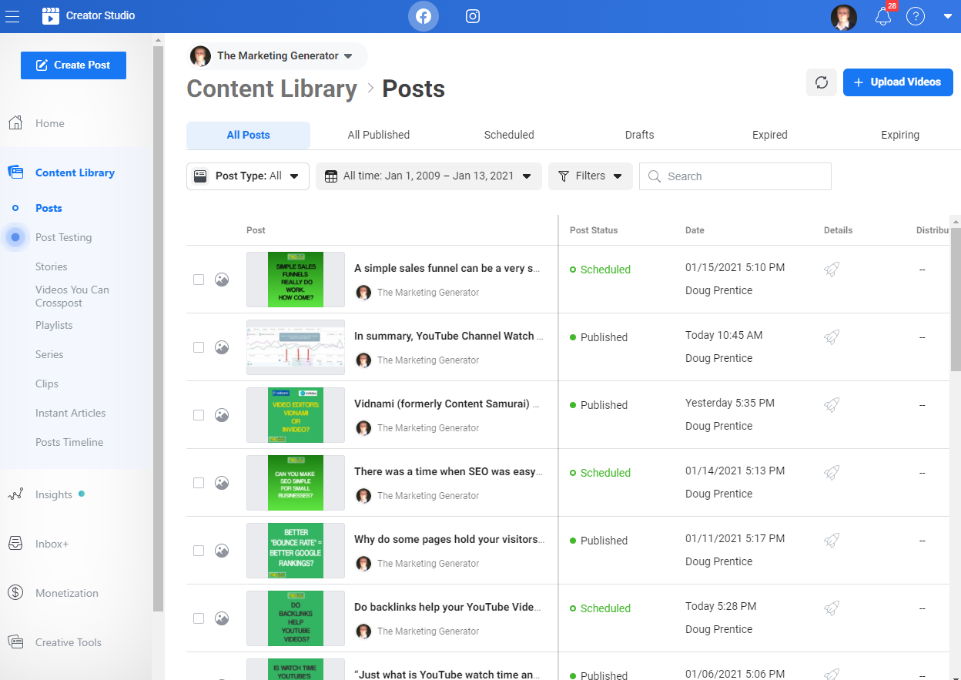Click the photo type icon for 'Vidnami' post
This screenshot has height=680, width=961.
pyautogui.click(x=222, y=415)
